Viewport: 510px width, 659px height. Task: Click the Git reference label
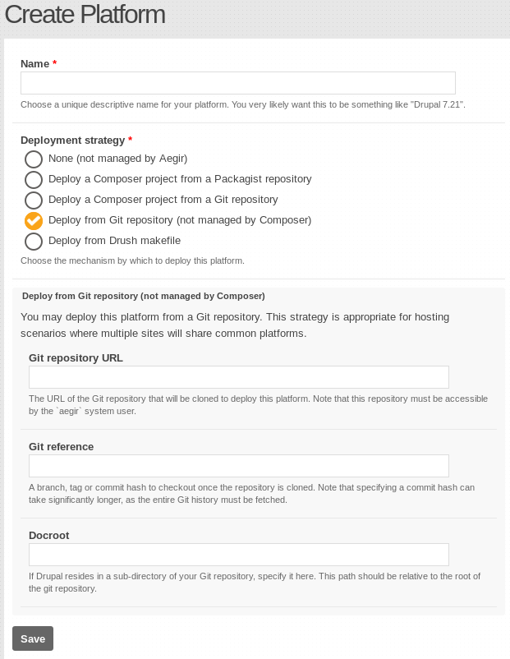pyautogui.click(x=61, y=447)
